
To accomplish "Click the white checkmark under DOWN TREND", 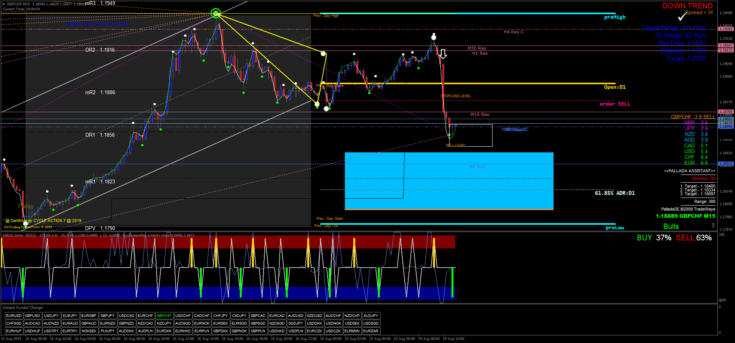I will (x=682, y=17).
